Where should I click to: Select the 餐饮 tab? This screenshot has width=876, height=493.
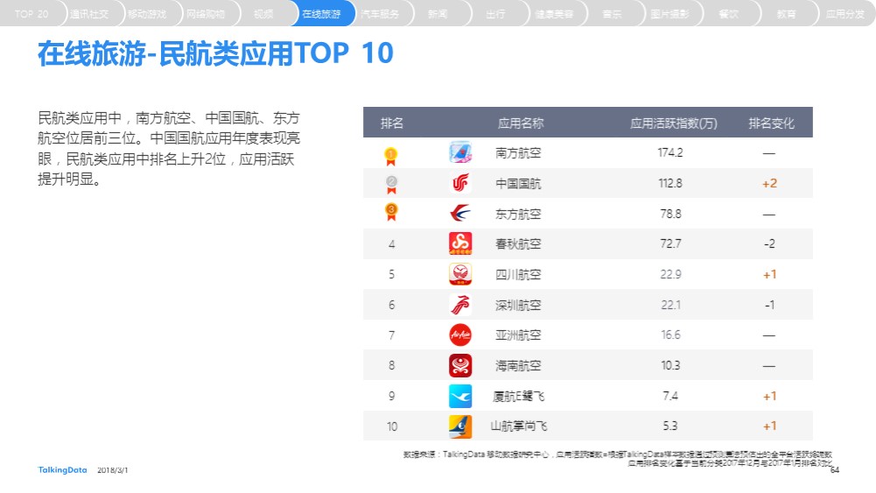point(728,13)
